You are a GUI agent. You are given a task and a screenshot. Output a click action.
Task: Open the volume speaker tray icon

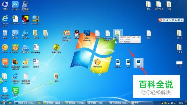pyautogui.click(x=175, y=103)
